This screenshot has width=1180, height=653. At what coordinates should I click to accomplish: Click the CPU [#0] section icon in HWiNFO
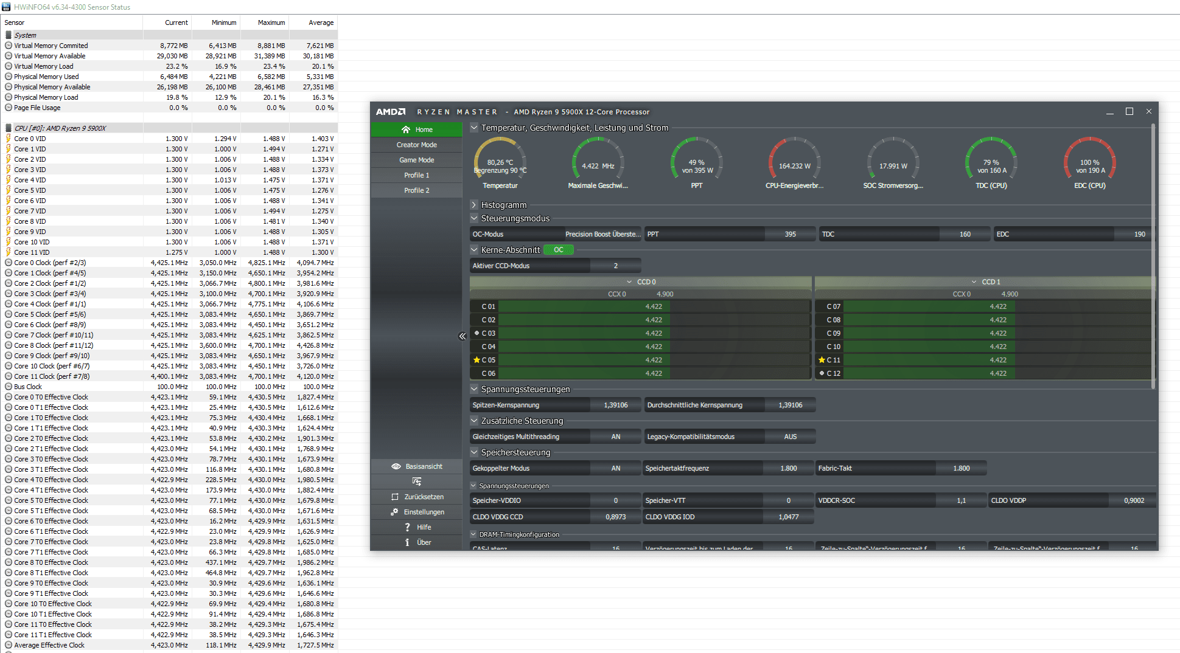(9, 128)
